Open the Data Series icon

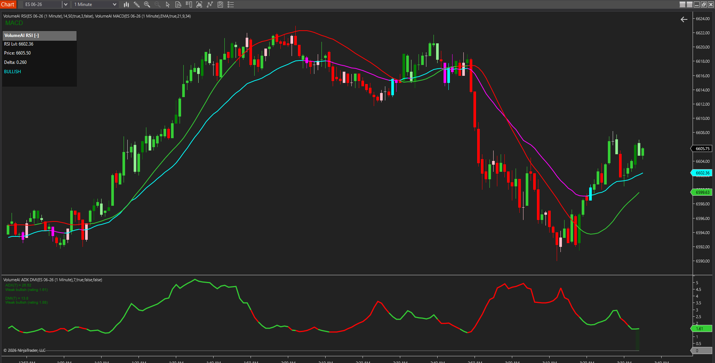[x=199, y=4]
